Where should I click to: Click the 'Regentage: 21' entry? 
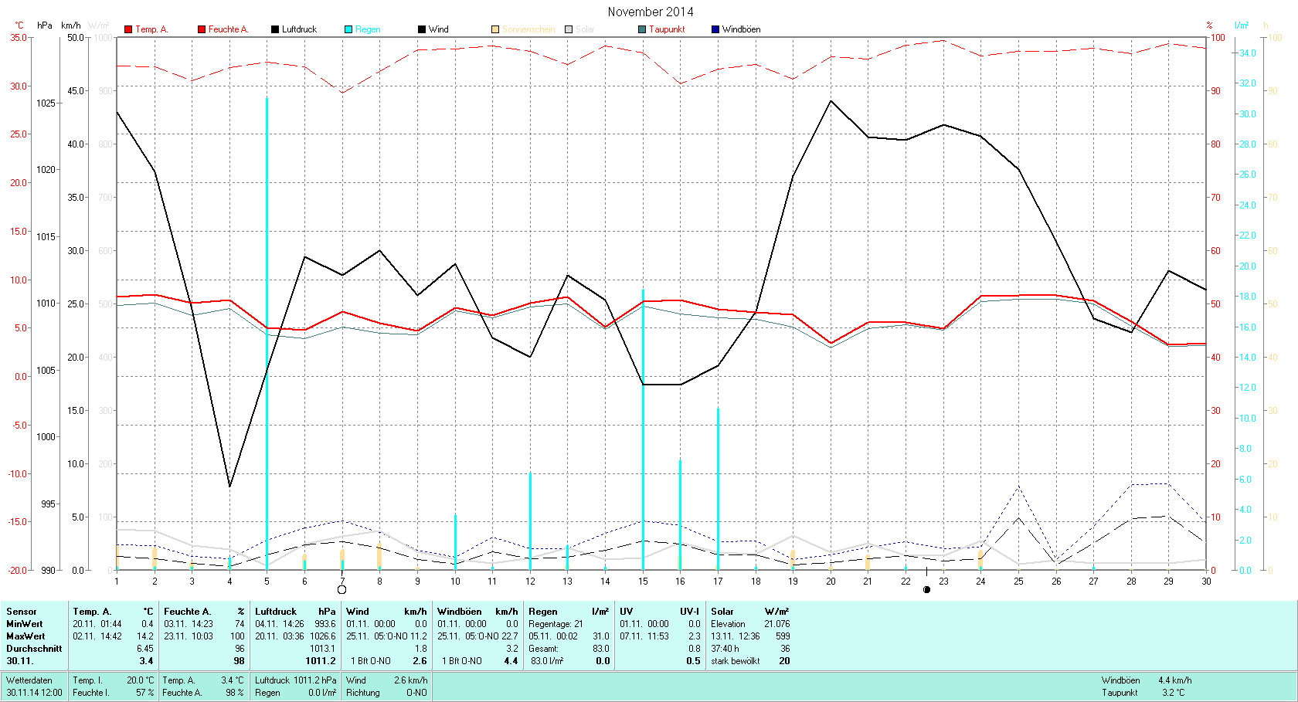556,624
